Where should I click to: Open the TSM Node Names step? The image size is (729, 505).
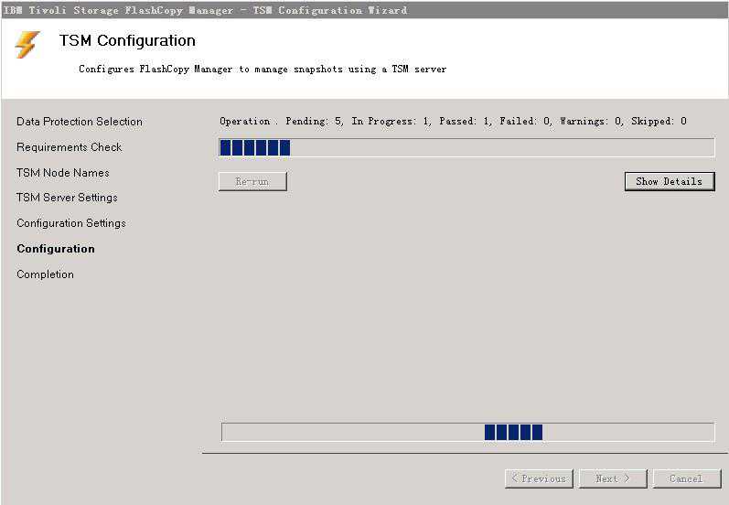tap(62, 173)
